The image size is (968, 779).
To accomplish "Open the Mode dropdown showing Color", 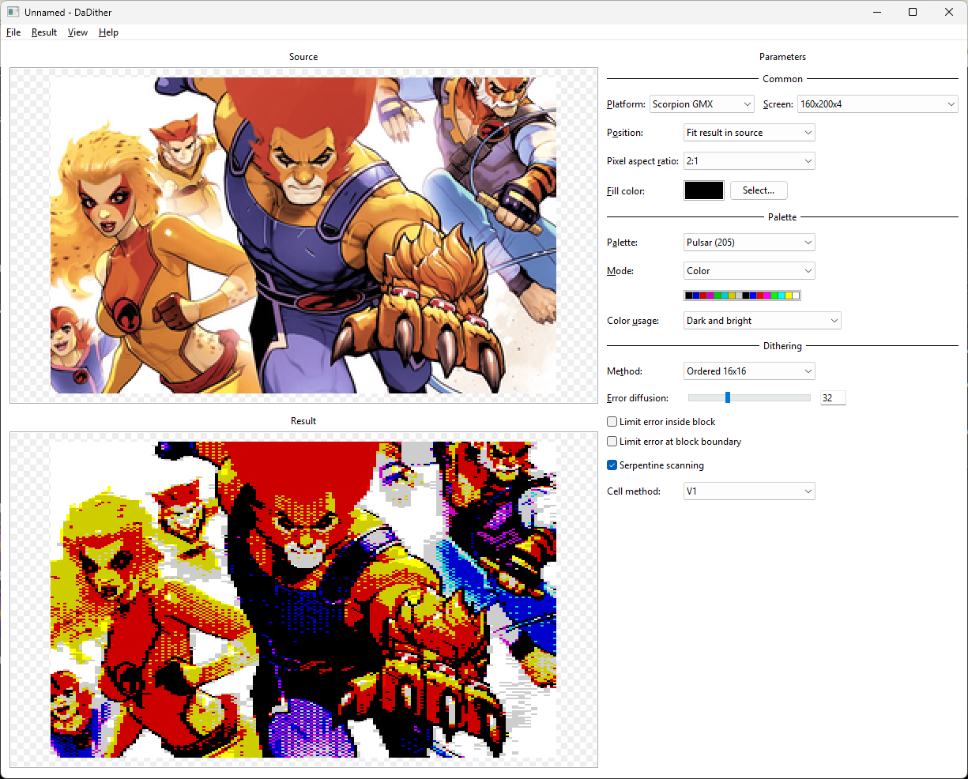I will [749, 271].
